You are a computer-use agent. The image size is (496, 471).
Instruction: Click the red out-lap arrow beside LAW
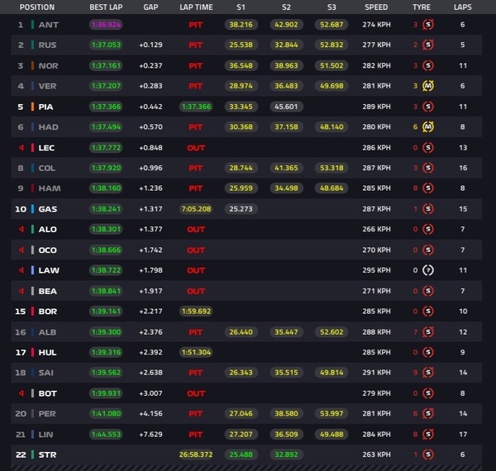pos(21,270)
